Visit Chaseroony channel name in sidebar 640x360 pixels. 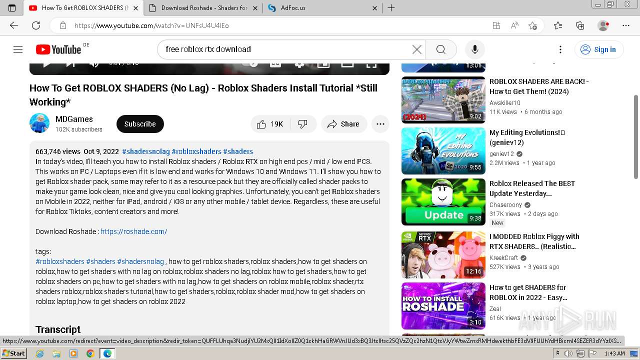pos(505,205)
